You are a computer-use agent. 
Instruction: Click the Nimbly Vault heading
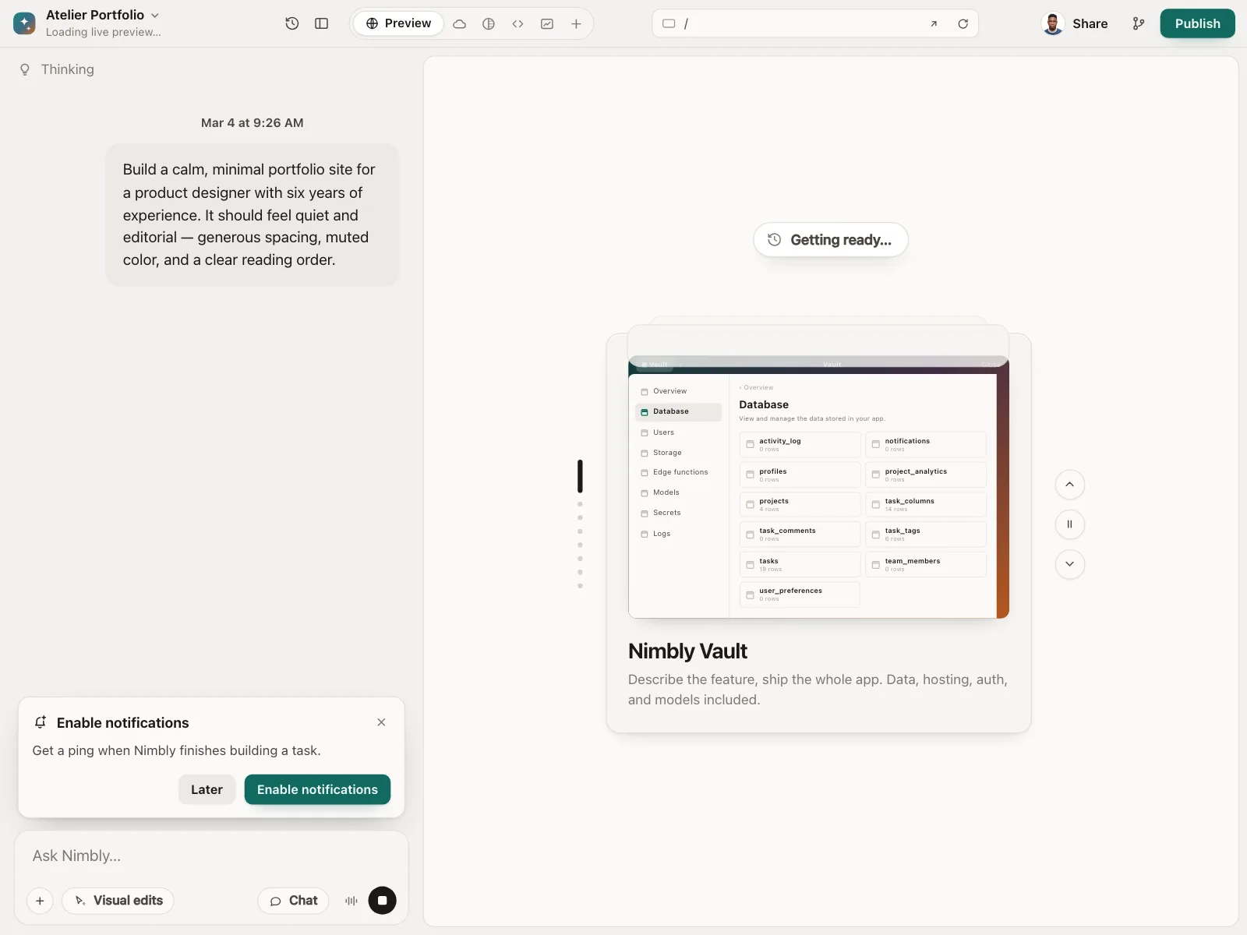coord(687,651)
